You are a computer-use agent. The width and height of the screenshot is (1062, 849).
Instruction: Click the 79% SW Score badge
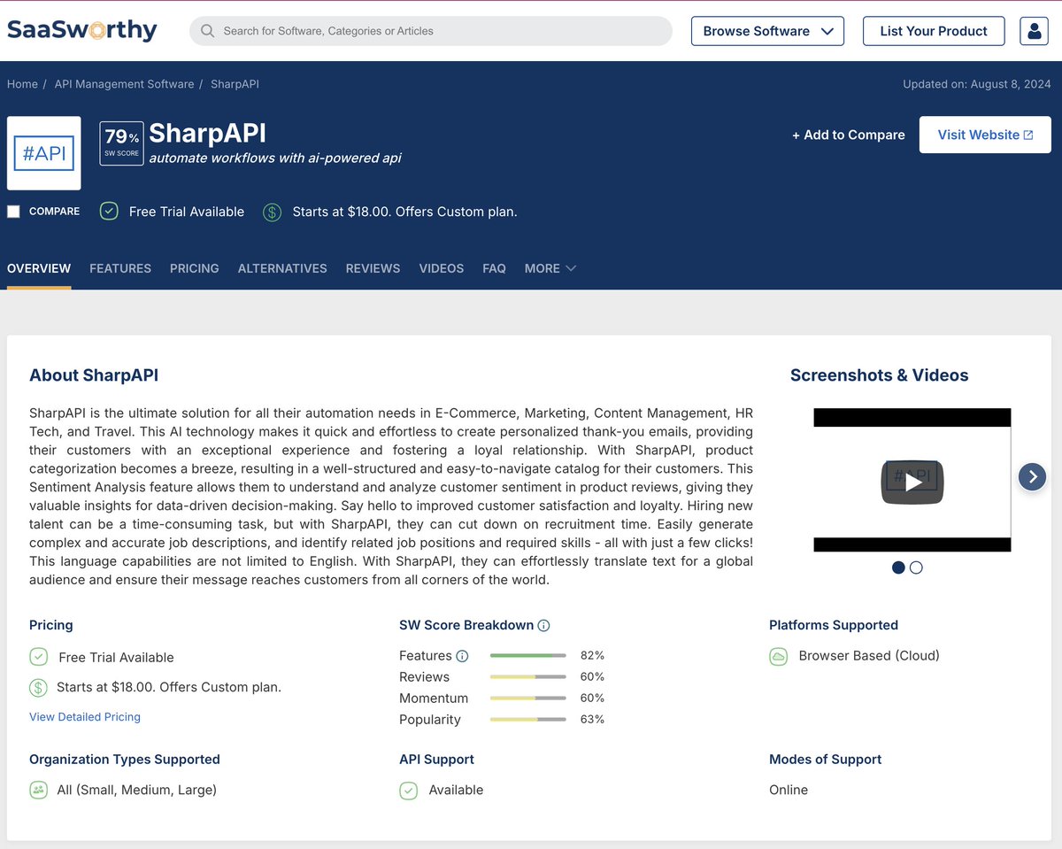121,143
